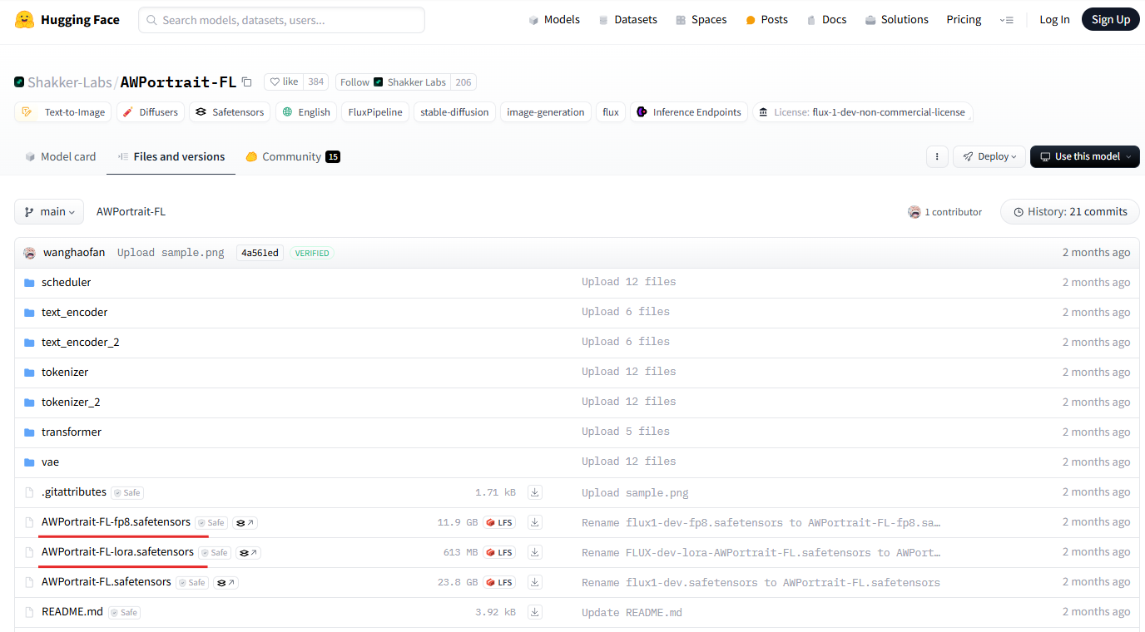Open the 206 followers count
Image resolution: width=1145 pixels, height=632 pixels.
(463, 82)
